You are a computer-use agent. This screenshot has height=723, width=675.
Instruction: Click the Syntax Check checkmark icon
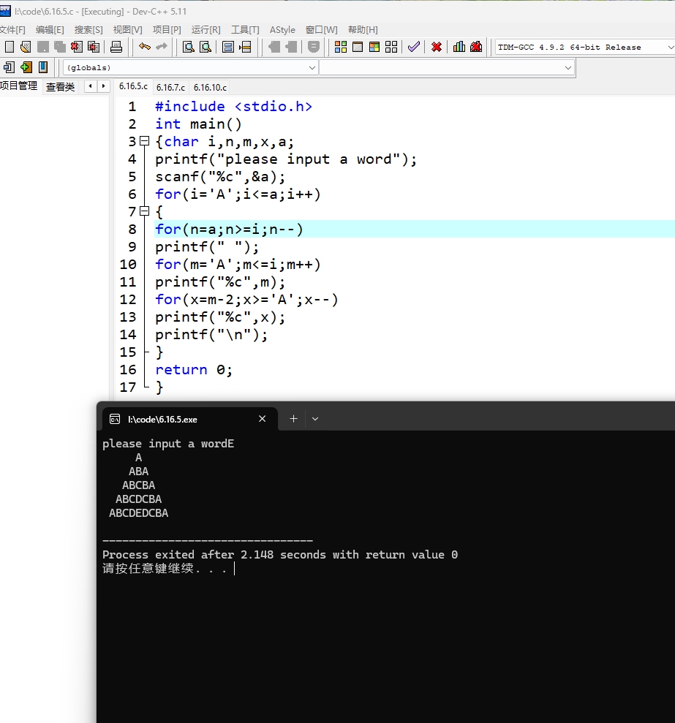pyautogui.click(x=414, y=47)
